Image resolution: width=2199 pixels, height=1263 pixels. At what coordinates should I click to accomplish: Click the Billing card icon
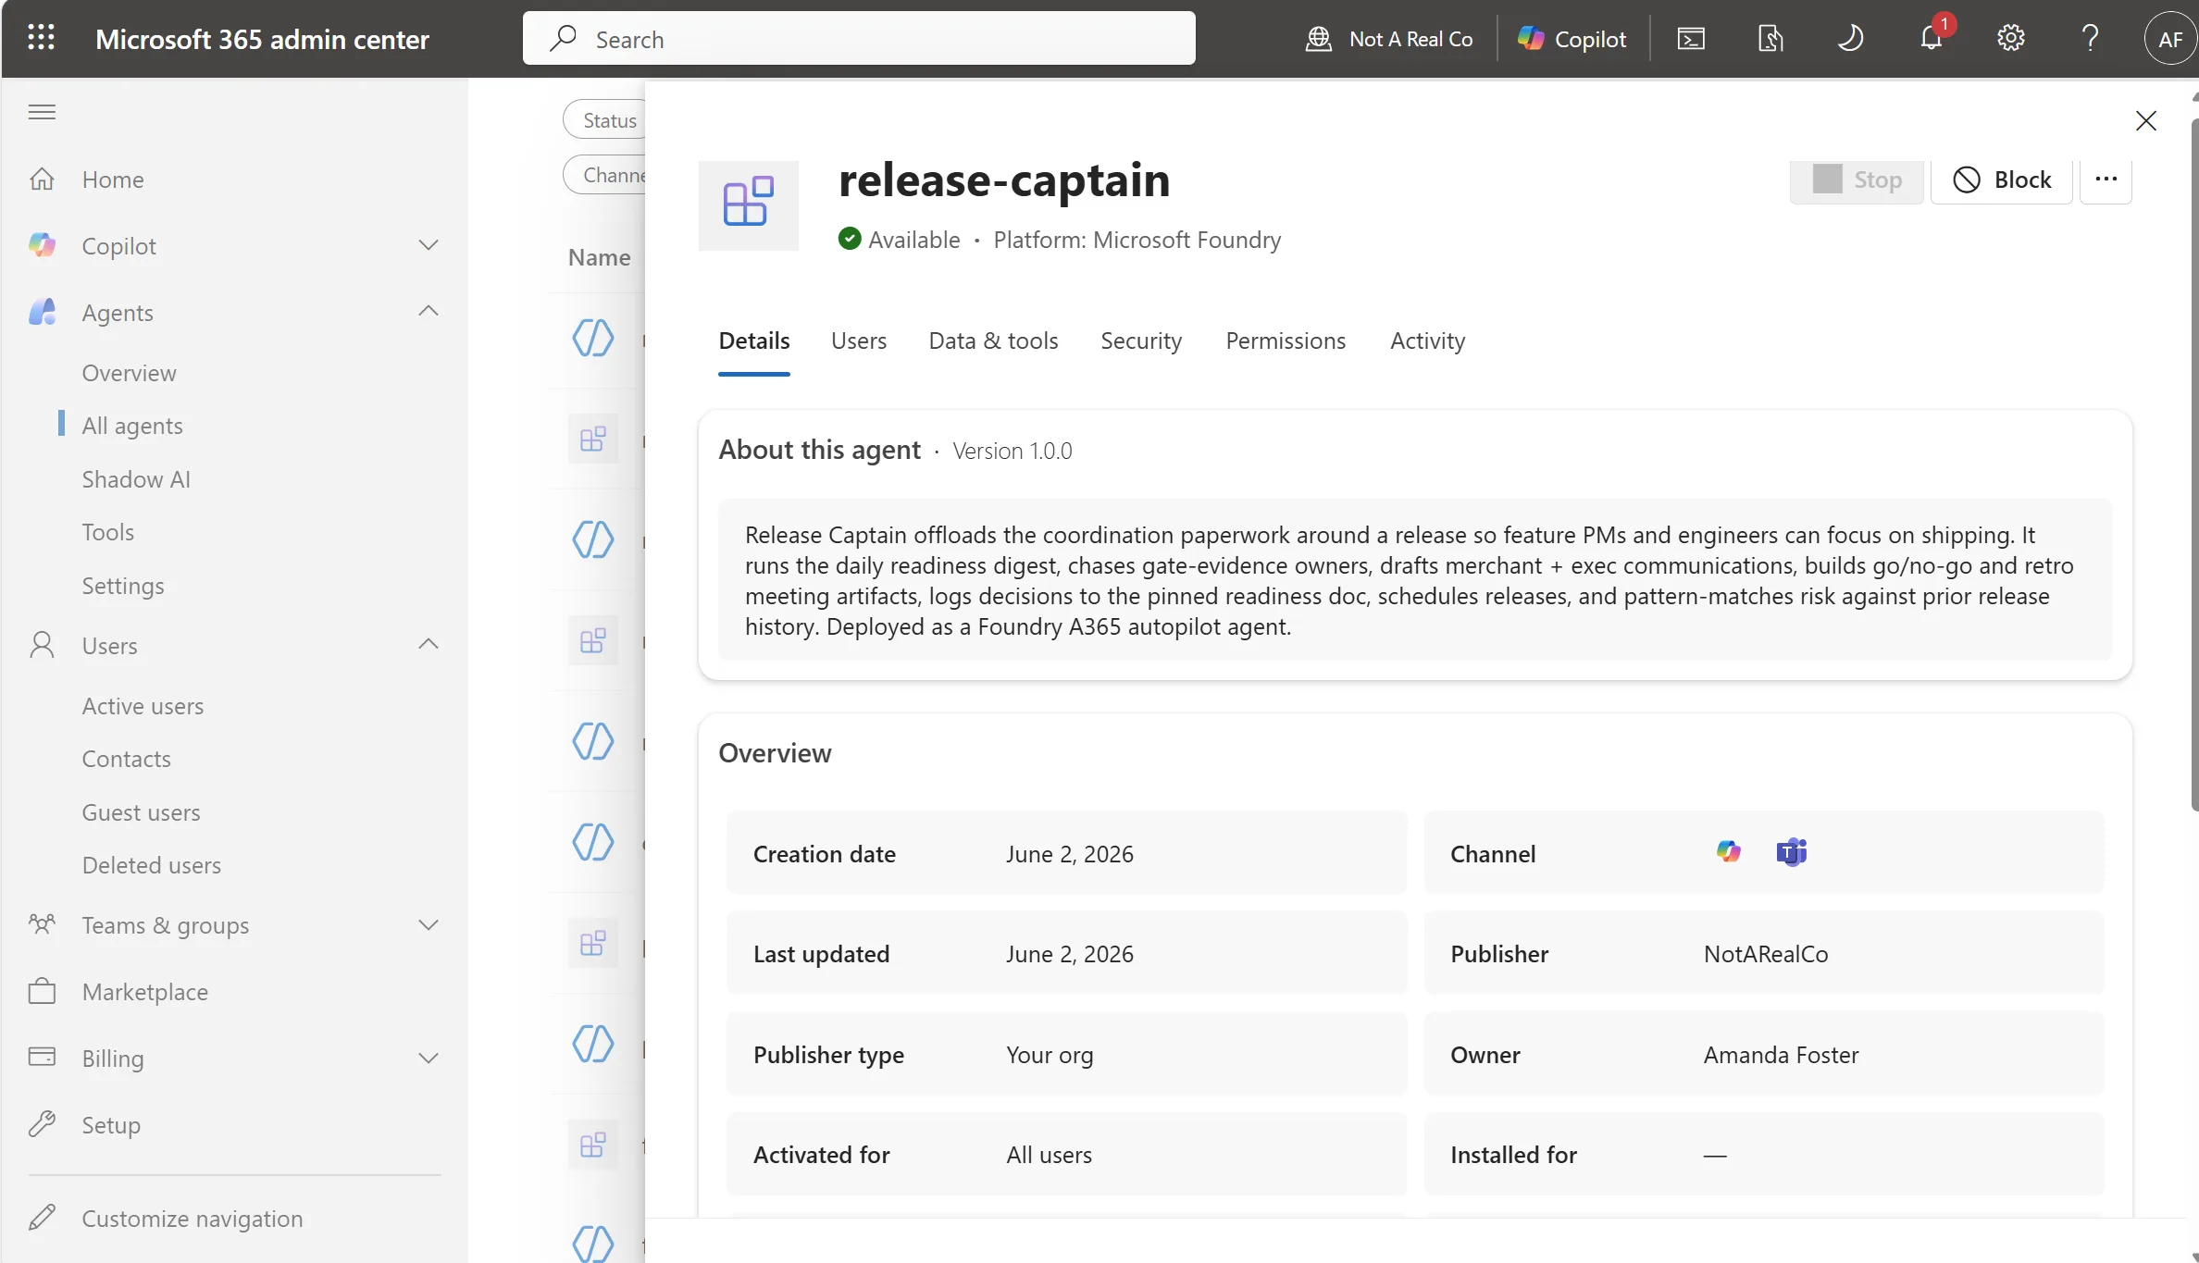[x=43, y=1057]
